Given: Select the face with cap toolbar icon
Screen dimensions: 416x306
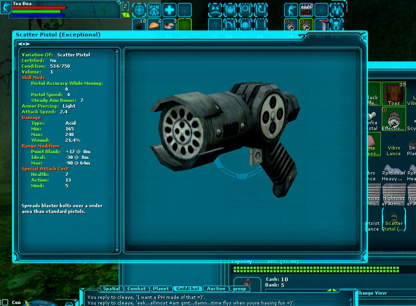Looking at the screenshot, I should tap(230, 9).
